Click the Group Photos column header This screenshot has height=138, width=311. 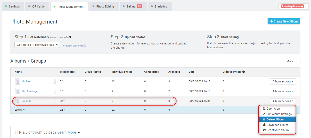(93, 72)
